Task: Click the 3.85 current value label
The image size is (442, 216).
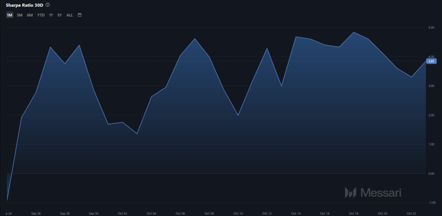Action: [431, 61]
